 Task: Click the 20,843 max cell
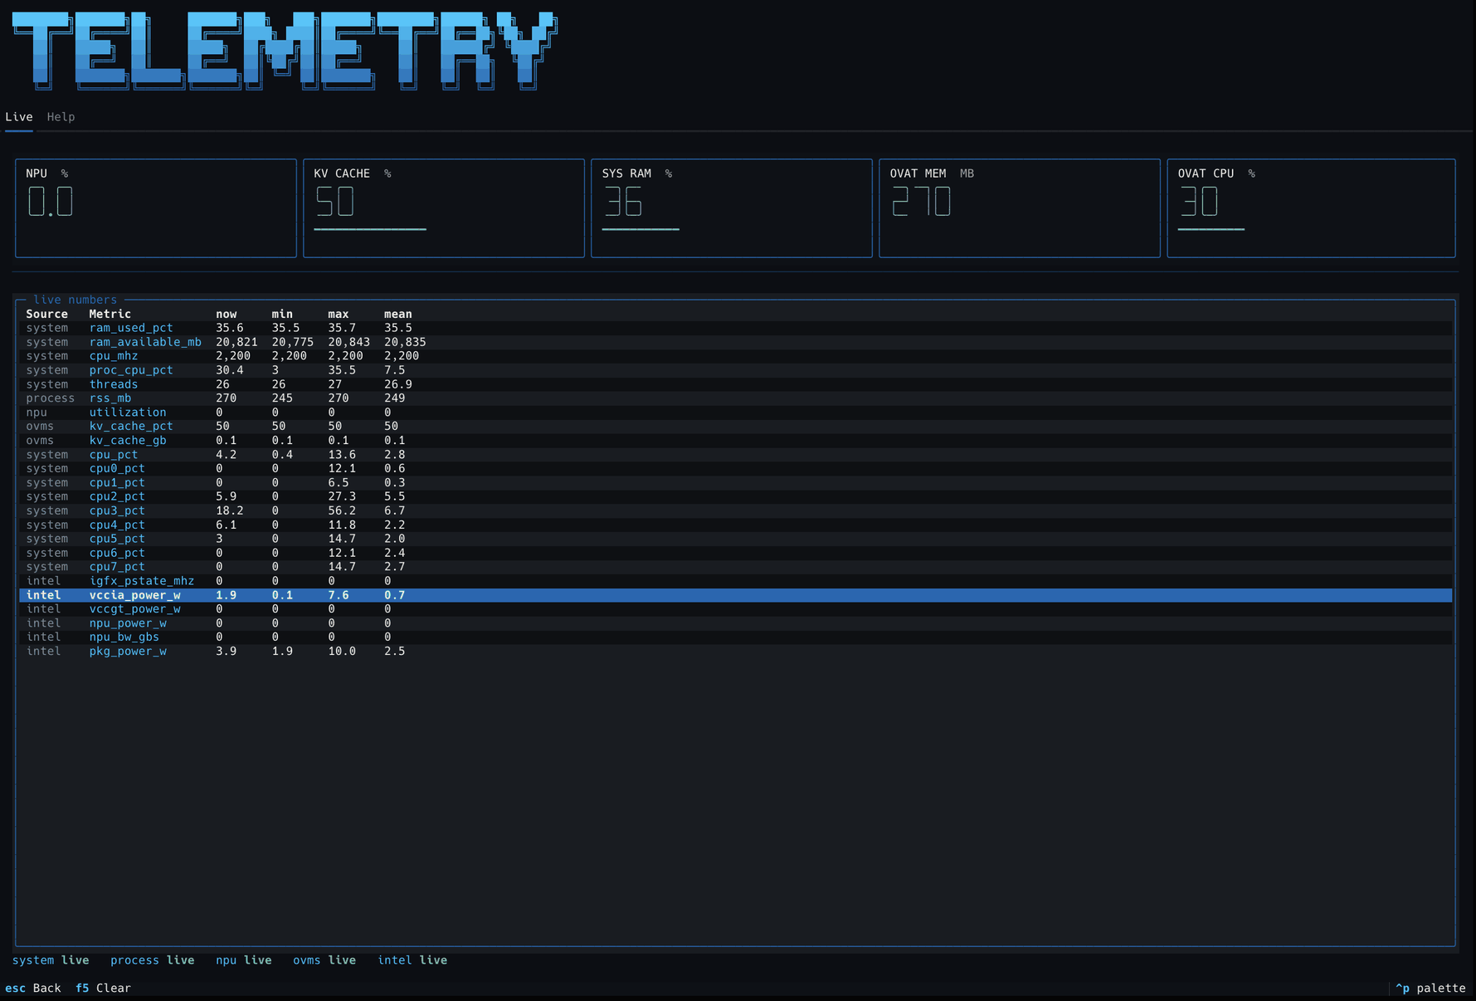pyautogui.click(x=349, y=342)
